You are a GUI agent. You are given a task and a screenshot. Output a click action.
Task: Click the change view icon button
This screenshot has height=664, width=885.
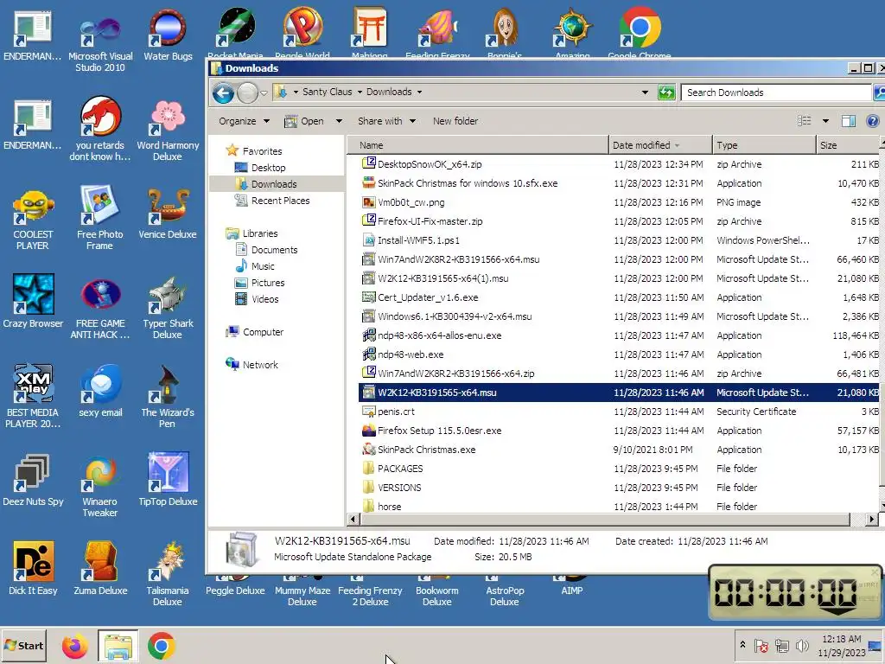coord(805,121)
